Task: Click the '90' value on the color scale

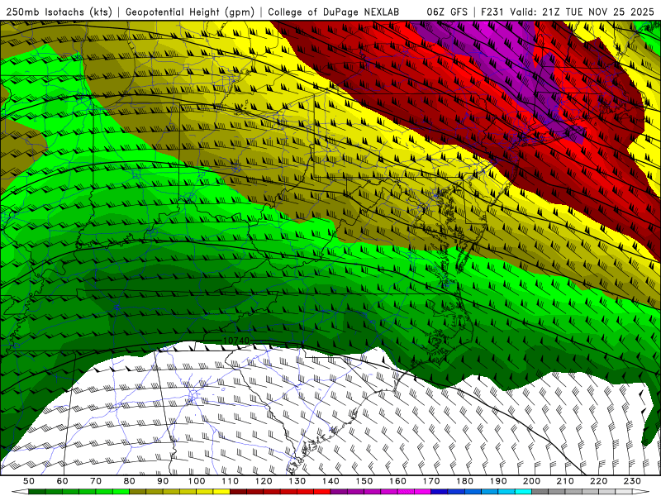Action: pos(163,481)
